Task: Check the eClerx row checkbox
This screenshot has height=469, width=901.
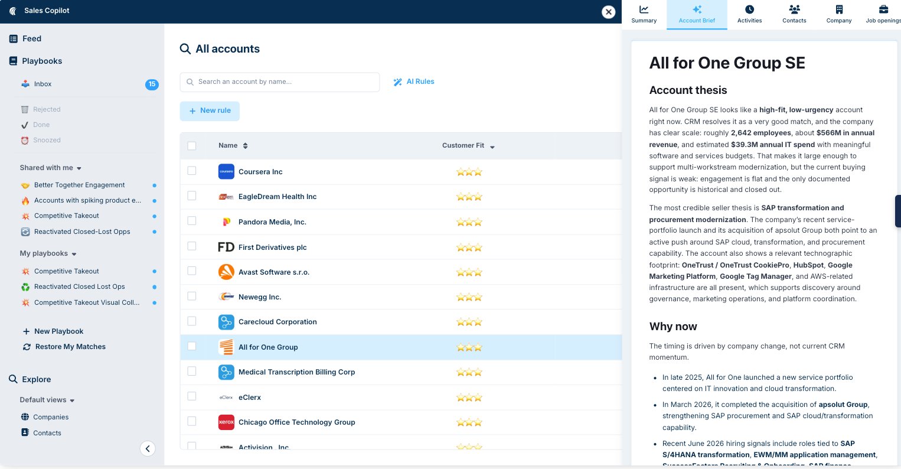Action: pos(192,396)
